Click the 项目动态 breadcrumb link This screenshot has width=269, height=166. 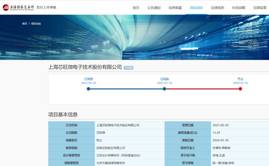36,23
